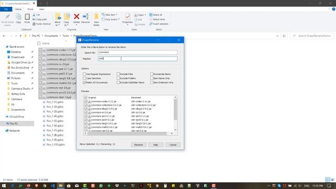Click the Pin to Quick access icon
The height and width of the screenshot is (189, 336).
pyautogui.click(x=7, y=17)
